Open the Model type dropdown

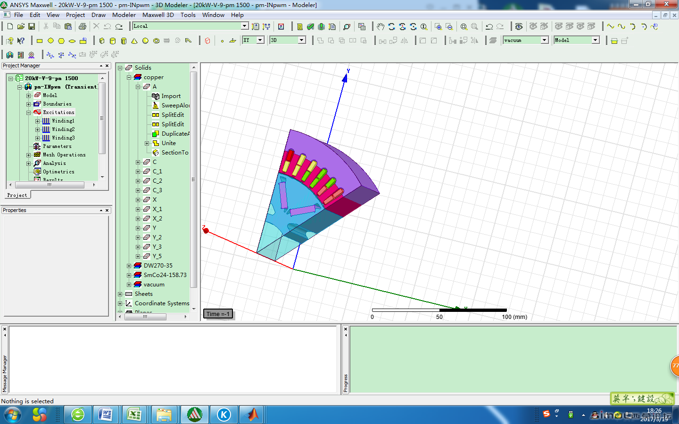595,40
